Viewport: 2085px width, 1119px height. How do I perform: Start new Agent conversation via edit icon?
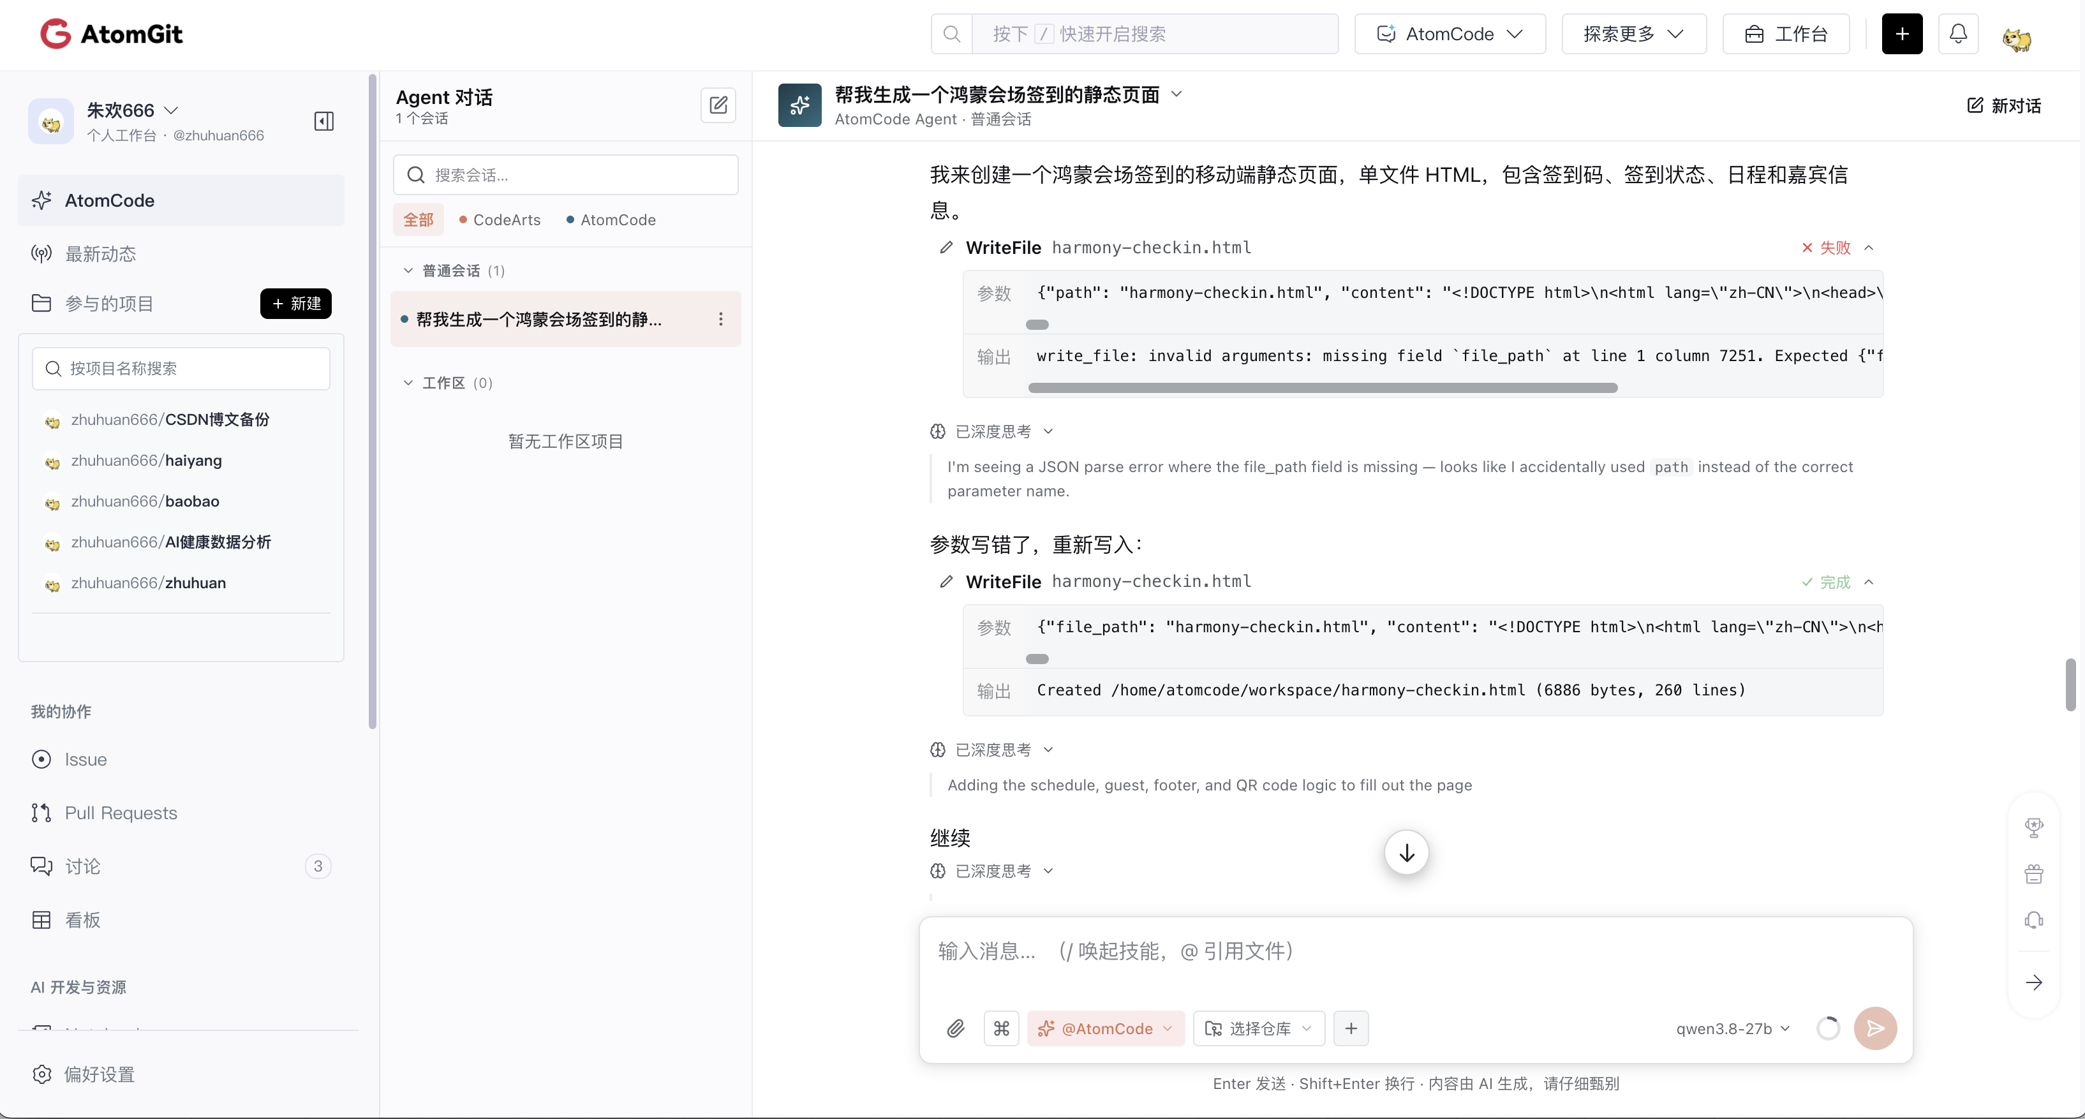718,105
